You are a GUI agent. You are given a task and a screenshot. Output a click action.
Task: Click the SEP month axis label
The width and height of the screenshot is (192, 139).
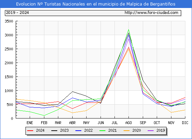[143, 123]
